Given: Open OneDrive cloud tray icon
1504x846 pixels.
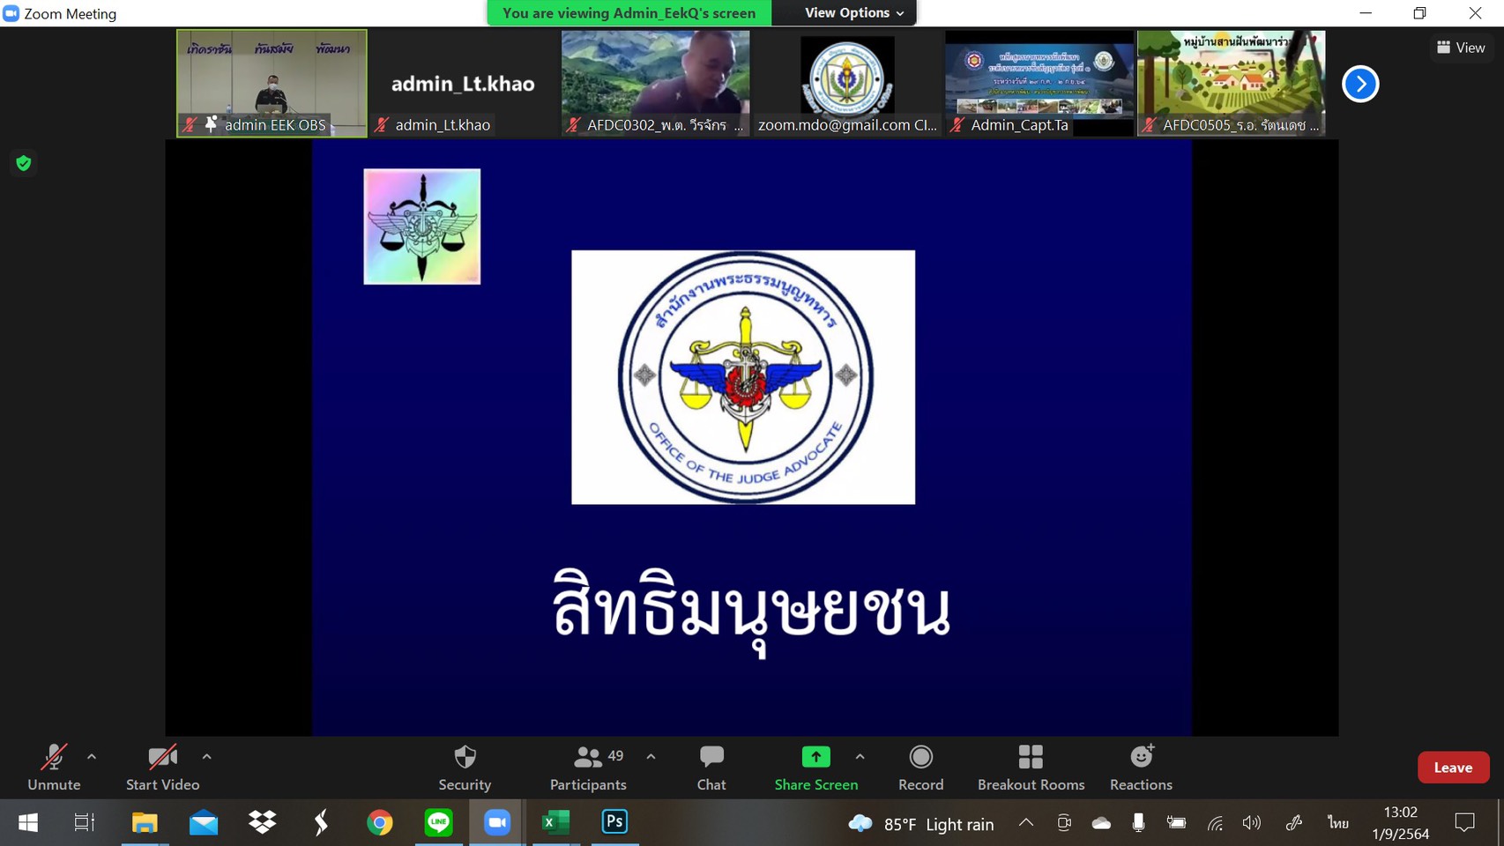Looking at the screenshot, I should click(1101, 823).
